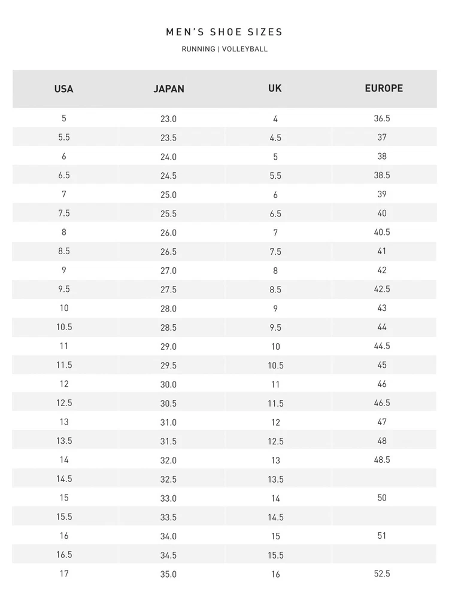Screen dimensions: 449x598
Task: Click USA size 9.5 value
Action: 64,289
